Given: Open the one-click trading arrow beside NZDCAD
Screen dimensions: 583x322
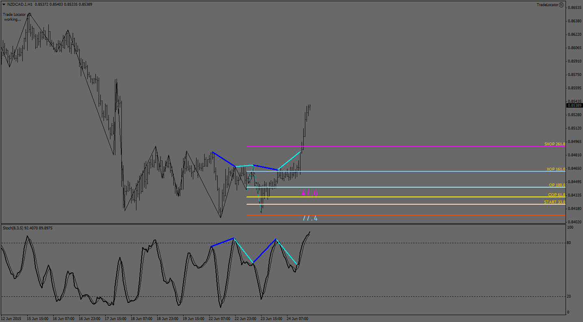Looking at the screenshot, I should point(4,4).
